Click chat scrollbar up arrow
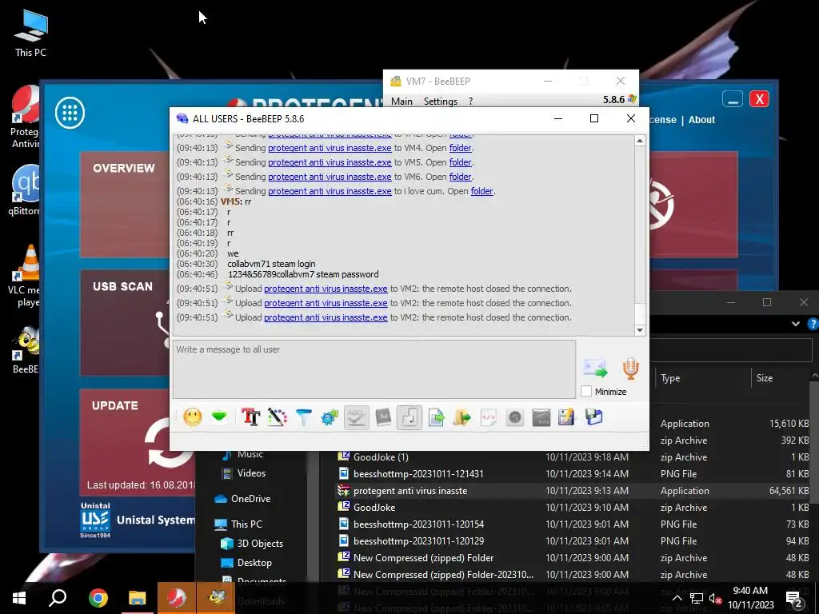This screenshot has width=819, height=614. tap(640, 141)
